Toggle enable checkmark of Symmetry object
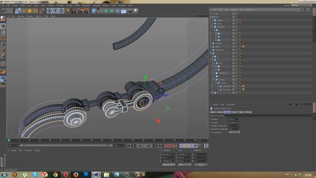 [x=237, y=27]
